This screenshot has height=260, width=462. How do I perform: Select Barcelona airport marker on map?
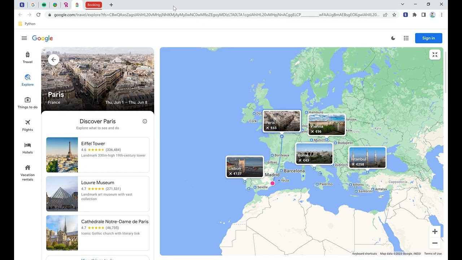coord(281,171)
